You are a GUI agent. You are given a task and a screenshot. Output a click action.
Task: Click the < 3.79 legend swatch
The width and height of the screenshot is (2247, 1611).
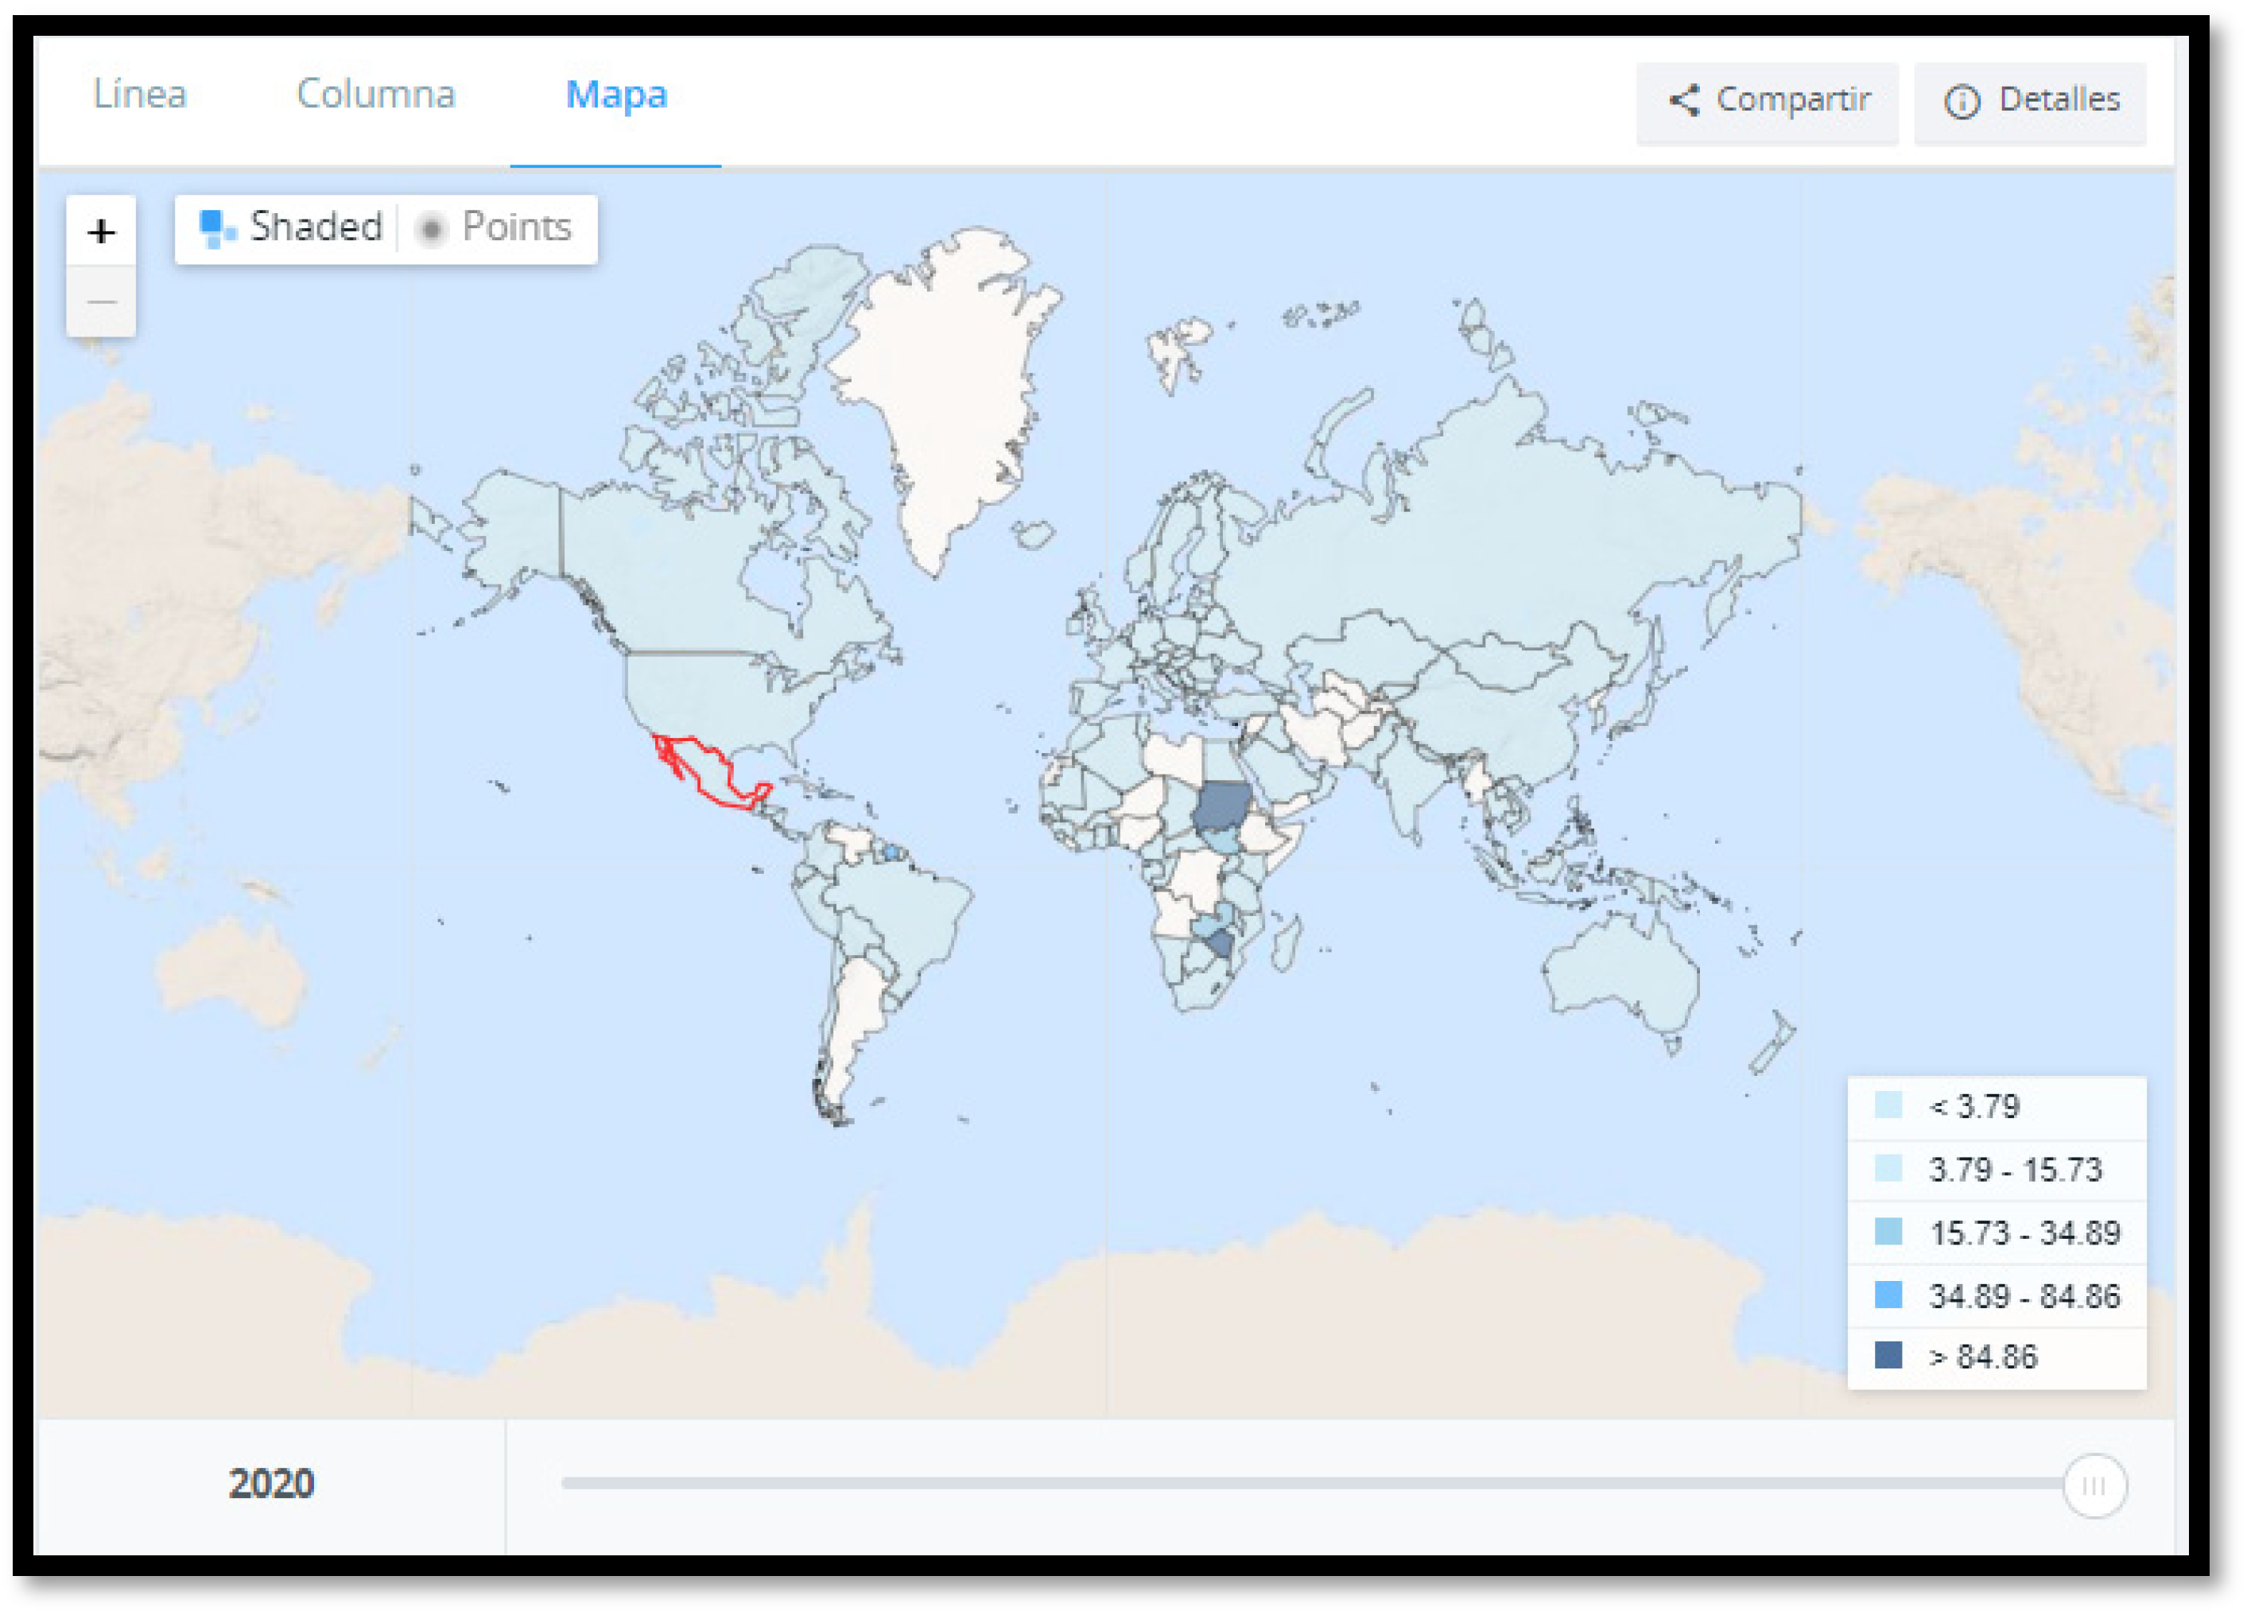(1888, 1104)
